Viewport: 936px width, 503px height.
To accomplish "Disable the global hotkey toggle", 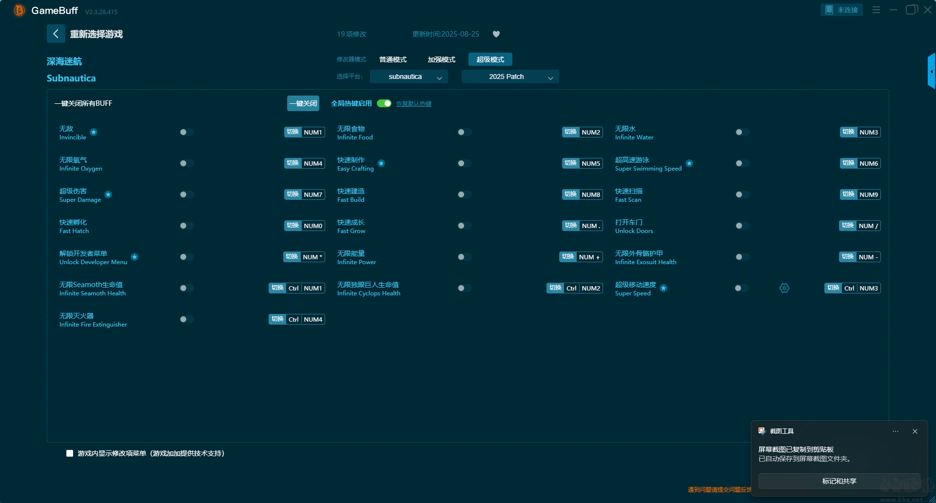I will pos(384,103).
